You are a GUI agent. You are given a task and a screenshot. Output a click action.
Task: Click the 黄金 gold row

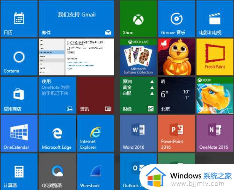tap(138, 88)
